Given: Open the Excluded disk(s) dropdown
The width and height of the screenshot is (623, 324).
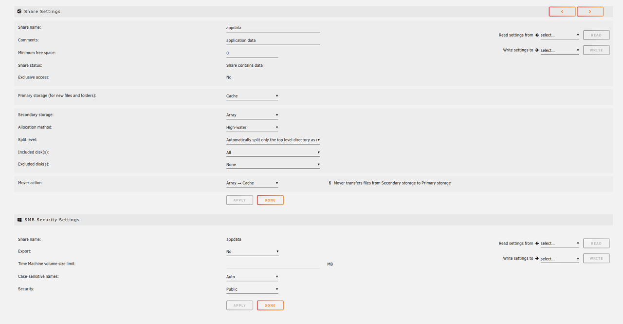Looking at the screenshot, I should [x=273, y=165].
